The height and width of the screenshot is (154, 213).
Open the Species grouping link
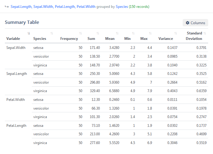pos(122,7)
